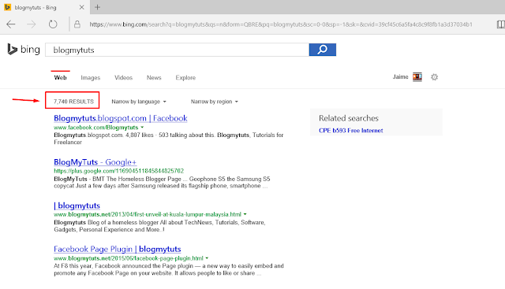Switch to the News search tab
Viewport: 505px width, 289px height.
pyautogui.click(x=154, y=77)
